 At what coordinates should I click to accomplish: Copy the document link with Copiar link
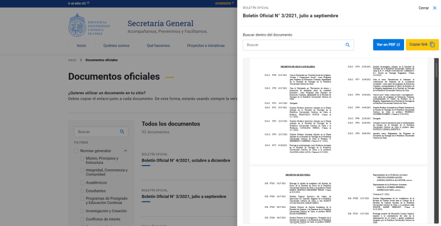422,45
